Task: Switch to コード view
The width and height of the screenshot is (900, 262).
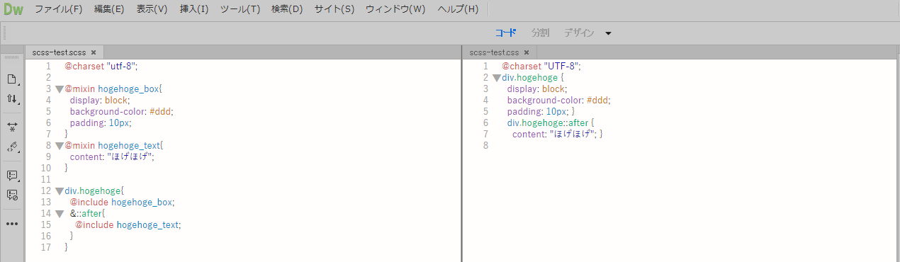Action: tap(506, 33)
